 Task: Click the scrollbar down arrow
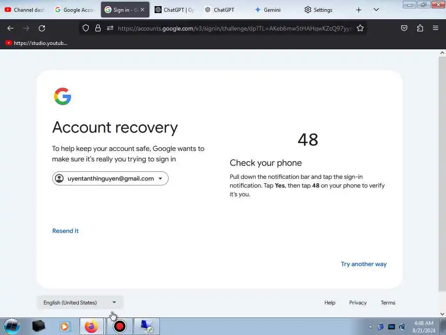pos(442,314)
